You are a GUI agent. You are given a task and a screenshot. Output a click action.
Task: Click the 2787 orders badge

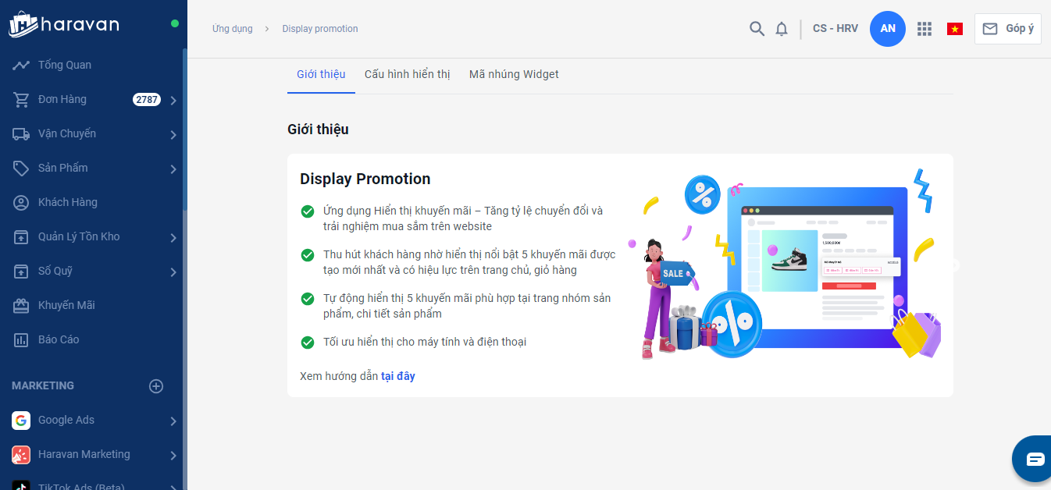point(147,99)
